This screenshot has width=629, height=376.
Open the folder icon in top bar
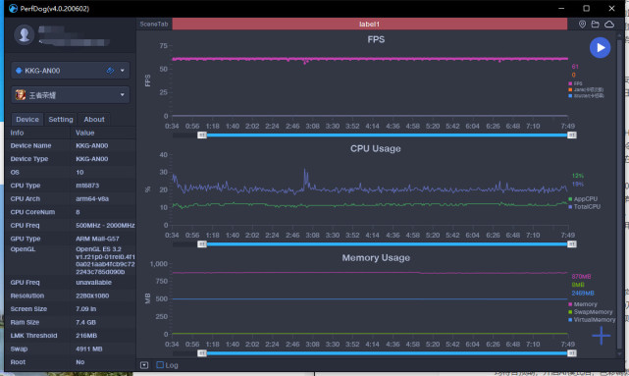596,25
